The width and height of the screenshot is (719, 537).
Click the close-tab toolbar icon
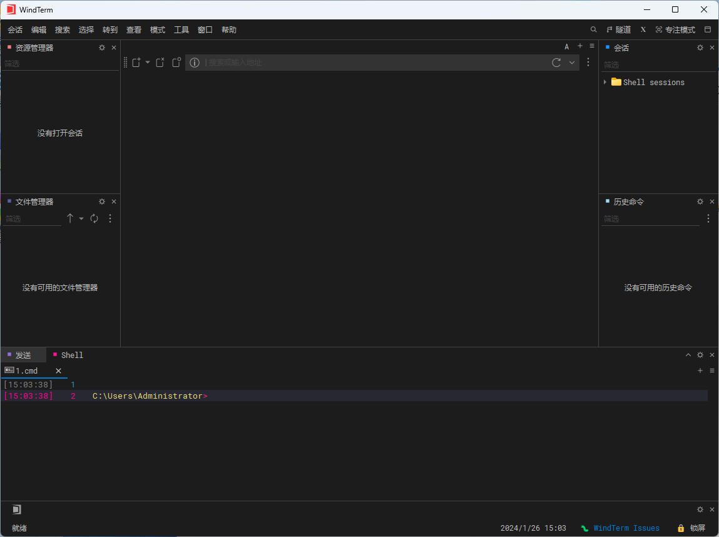(x=160, y=63)
